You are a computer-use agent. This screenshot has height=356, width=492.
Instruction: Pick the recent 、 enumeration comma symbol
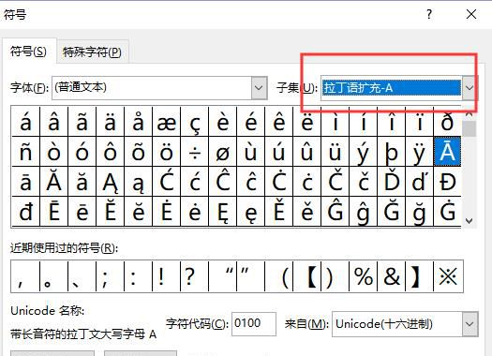(x=82, y=276)
